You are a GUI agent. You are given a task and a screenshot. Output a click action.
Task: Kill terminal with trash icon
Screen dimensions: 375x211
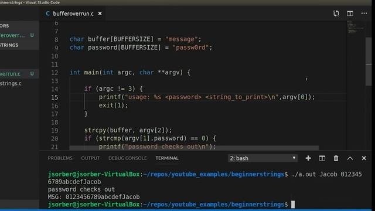click(x=336, y=158)
